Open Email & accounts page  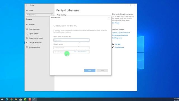click(34, 29)
